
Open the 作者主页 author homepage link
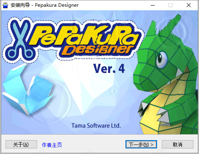coord(52,145)
